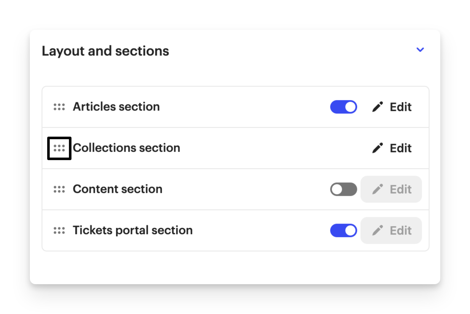470x314 pixels.
Task: Click the Tickets portal section drag handle
Action: click(x=59, y=230)
